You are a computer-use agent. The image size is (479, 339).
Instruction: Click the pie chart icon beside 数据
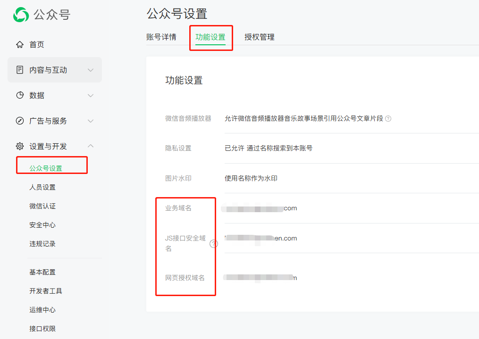(20, 95)
